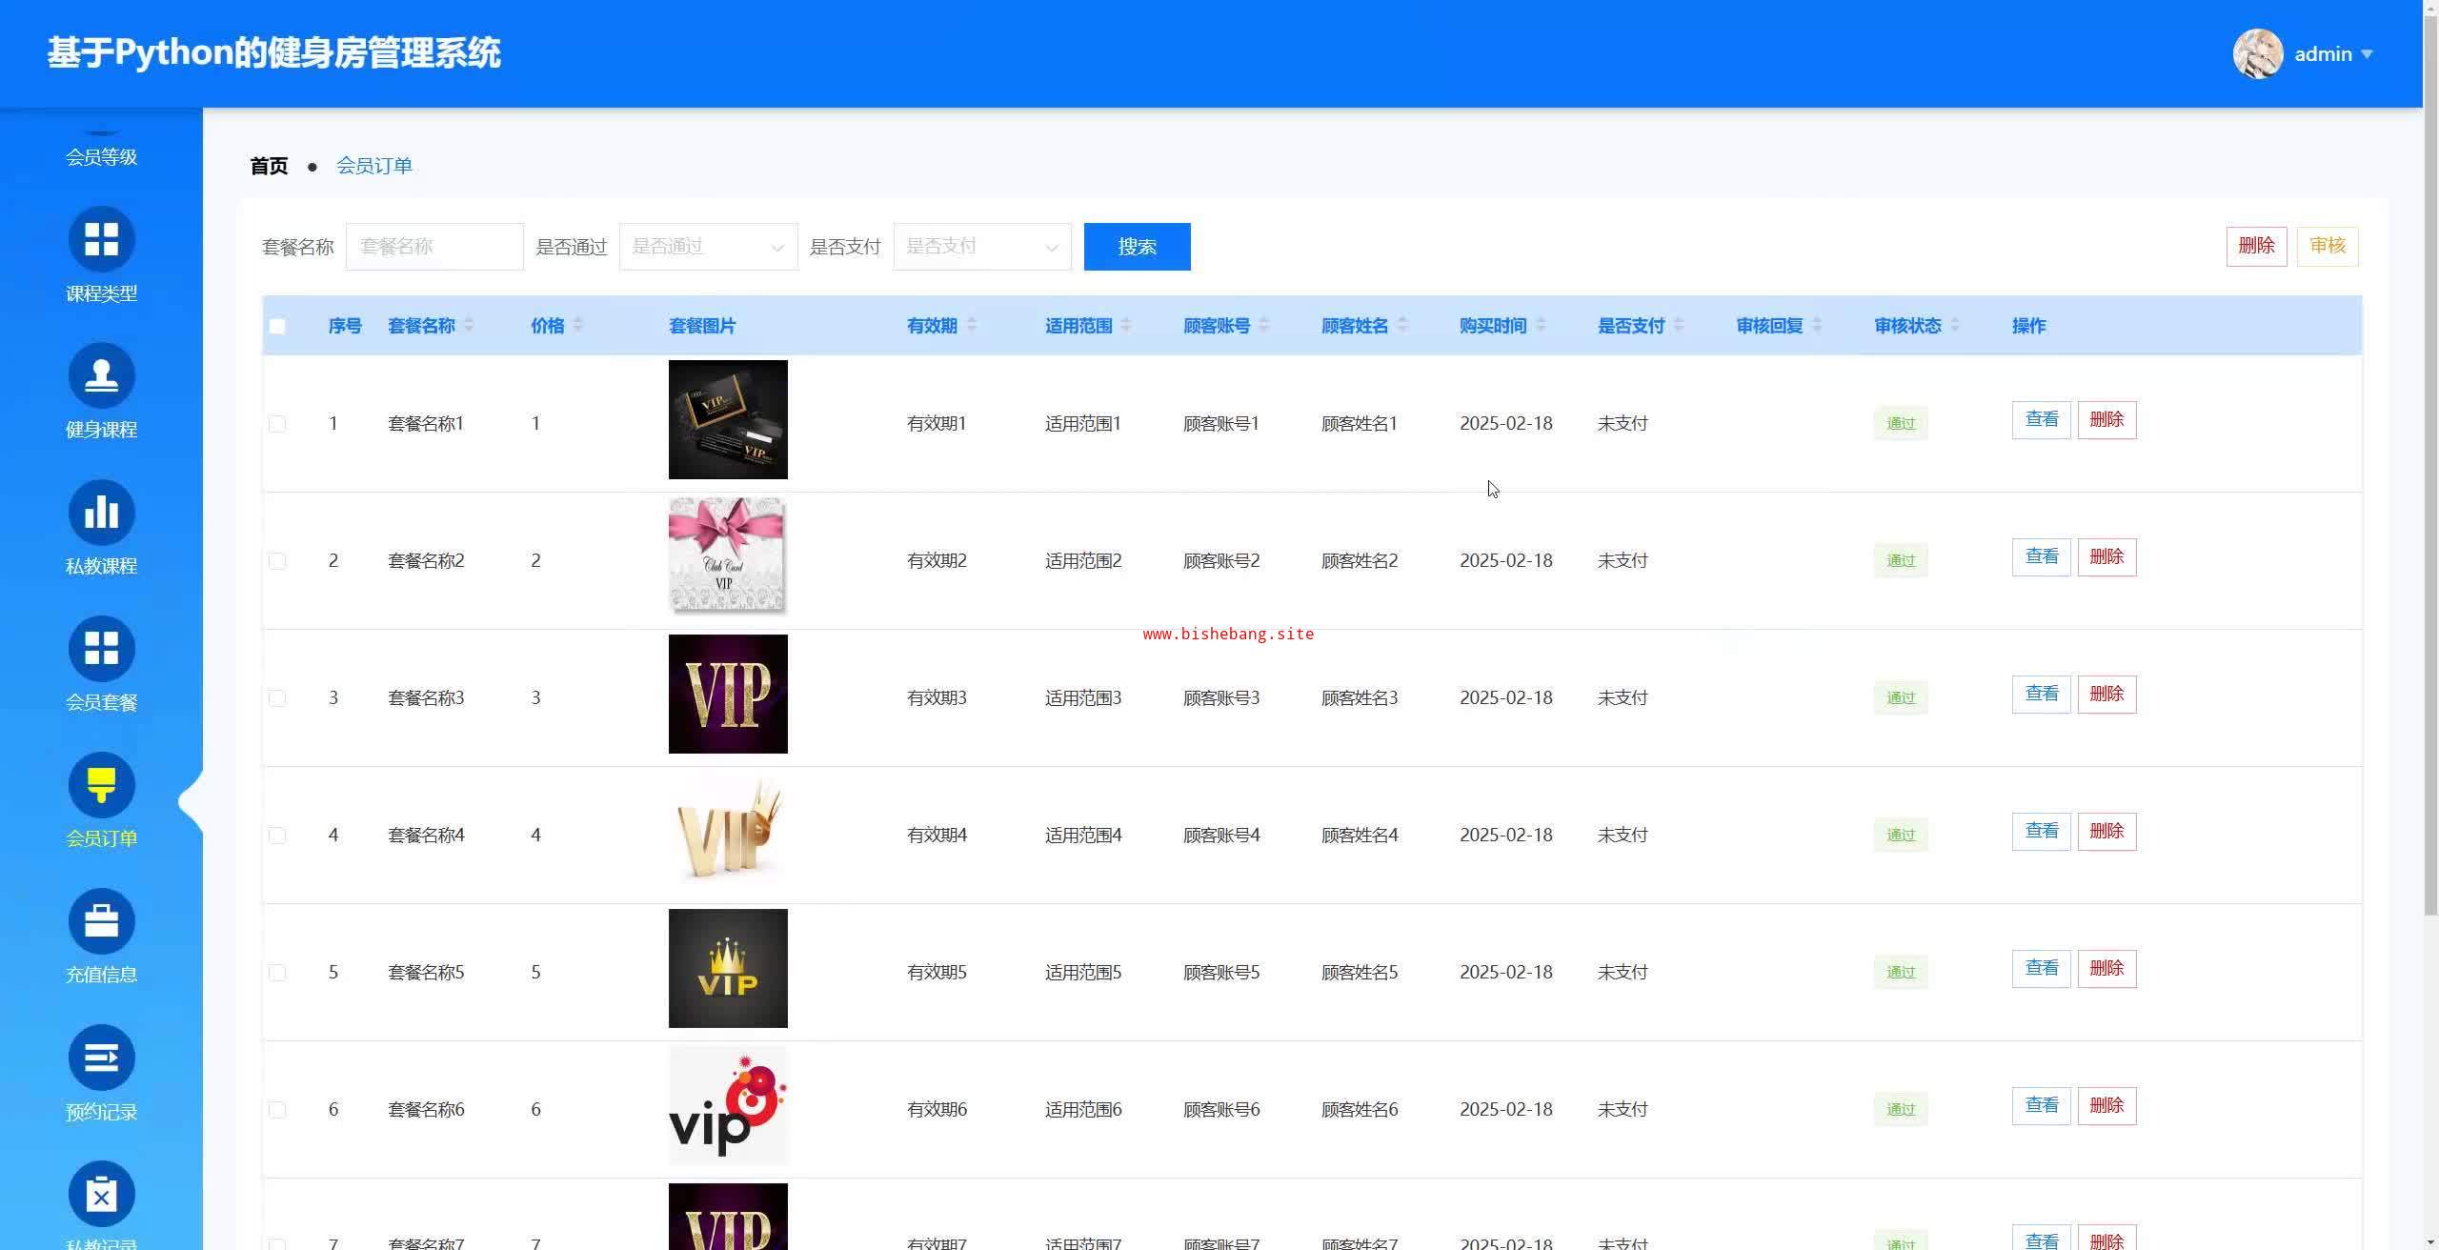Select the 会员套餐 grid icon

pyautogui.click(x=101, y=649)
